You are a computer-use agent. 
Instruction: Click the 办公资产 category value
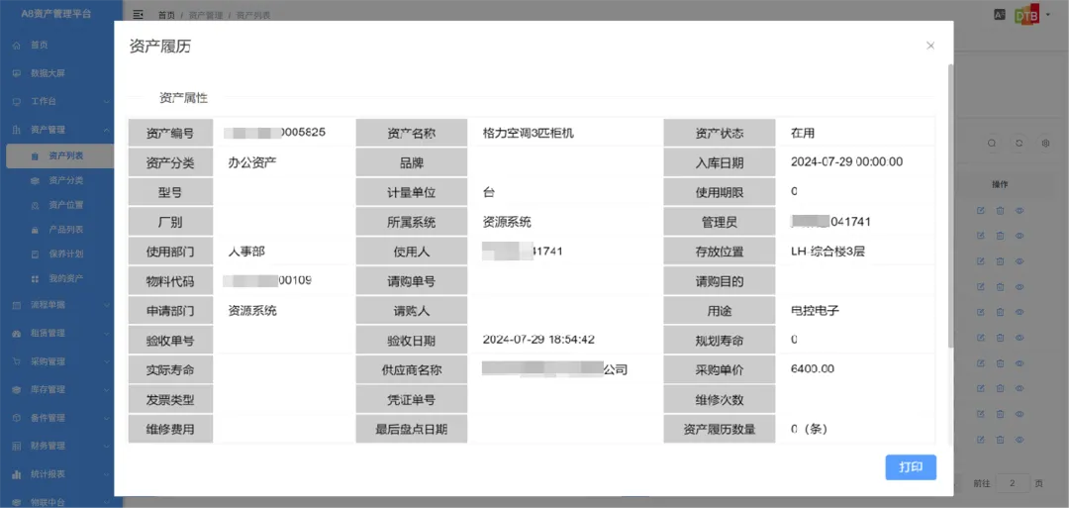pos(252,162)
